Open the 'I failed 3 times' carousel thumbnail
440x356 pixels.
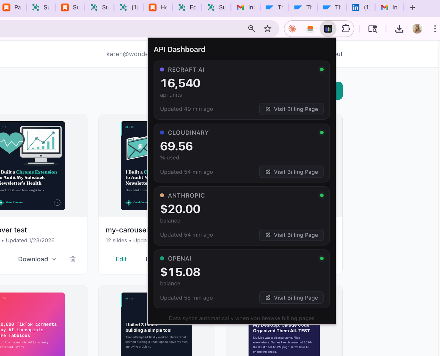pyautogui.click(x=156, y=340)
